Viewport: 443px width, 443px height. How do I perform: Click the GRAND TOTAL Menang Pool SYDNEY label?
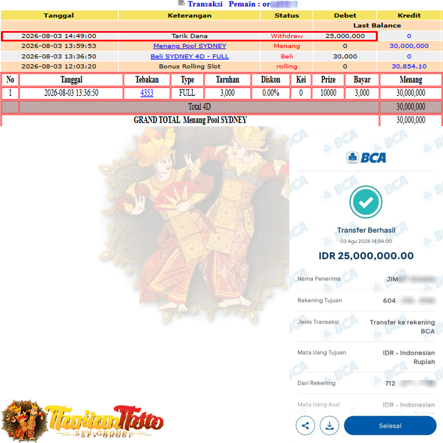point(190,120)
